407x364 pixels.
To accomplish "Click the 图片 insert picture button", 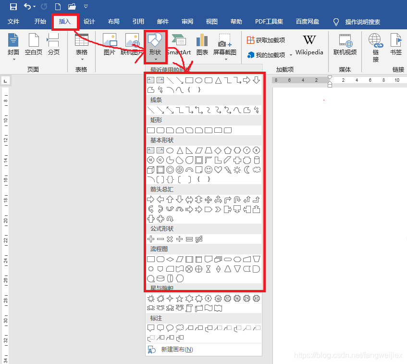I will (x=110, y=44).
